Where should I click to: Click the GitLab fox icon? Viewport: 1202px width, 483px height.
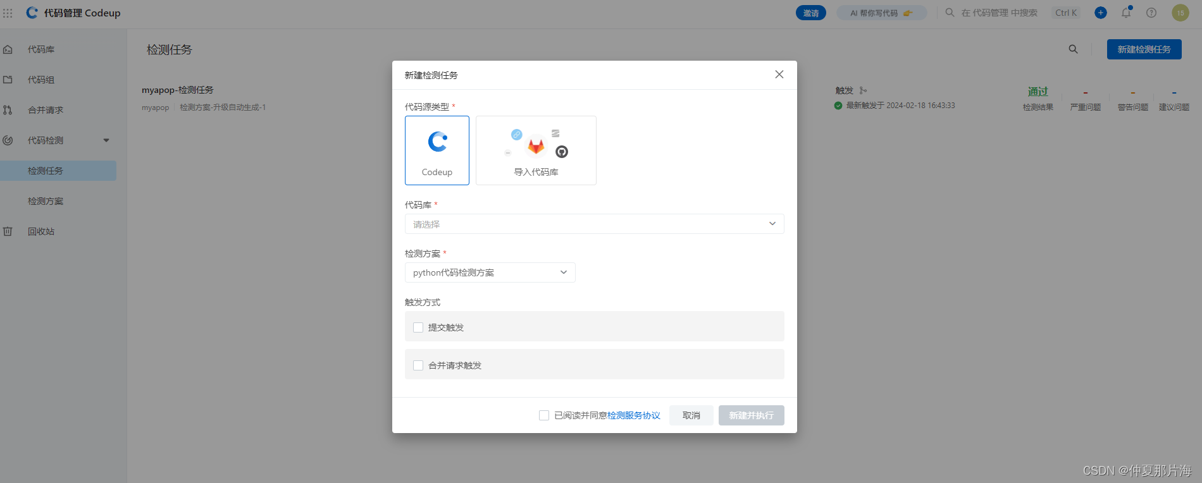(536, 147)
